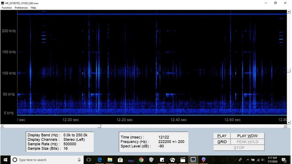Click the 12.20 sec time label
This screenshot has height=164, width=292.
125,120
